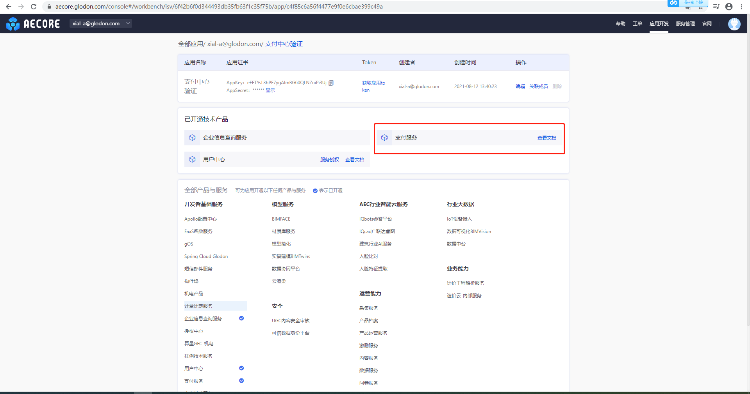Click the browser address bar URL
The width and height of the screenshot is (750, 394).
(219, 7)
